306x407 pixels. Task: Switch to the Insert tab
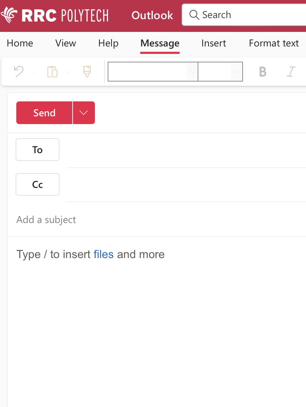[x=214, y=43]
